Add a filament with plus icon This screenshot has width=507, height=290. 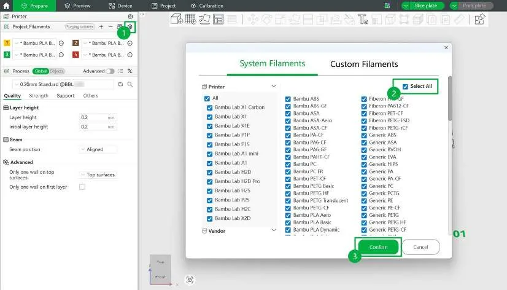[101, 26]
